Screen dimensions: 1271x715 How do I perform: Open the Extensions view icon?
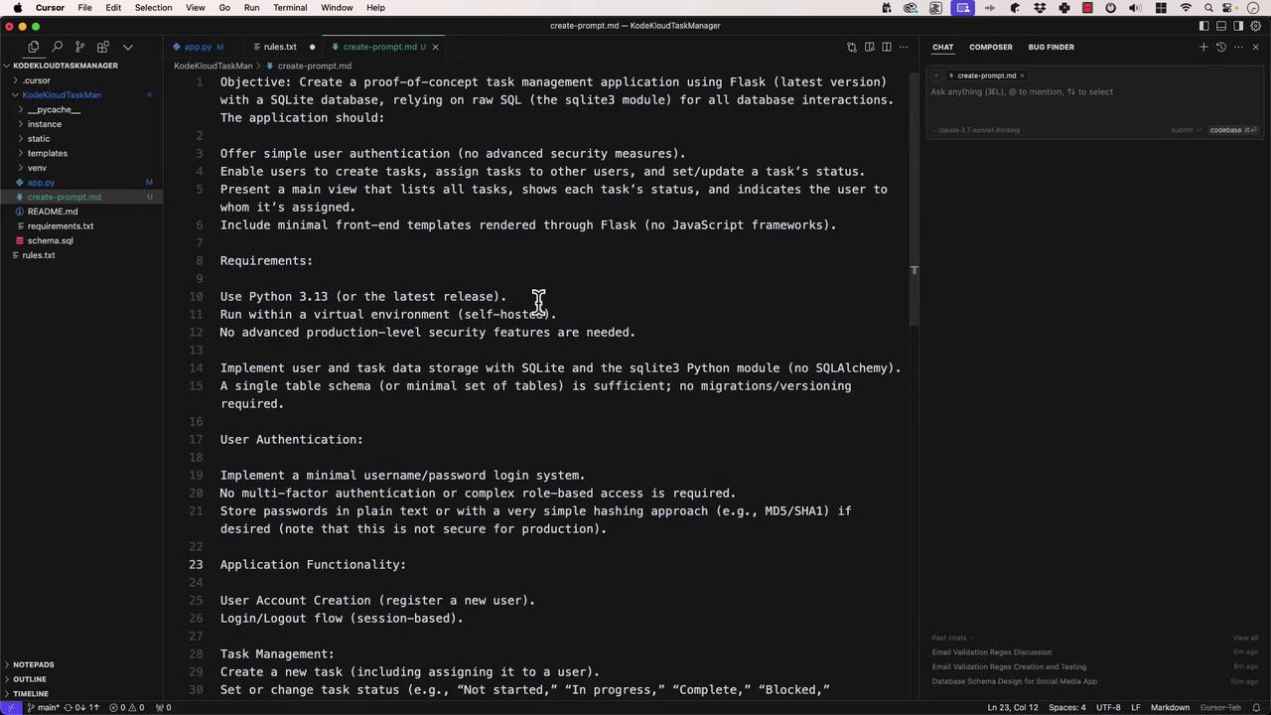click(x=102, y=47)
